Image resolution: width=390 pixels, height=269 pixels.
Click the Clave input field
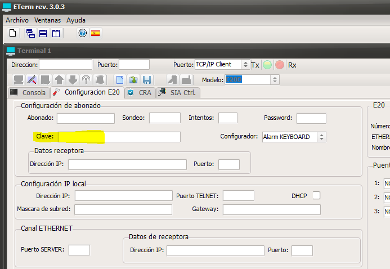[119, 137]
